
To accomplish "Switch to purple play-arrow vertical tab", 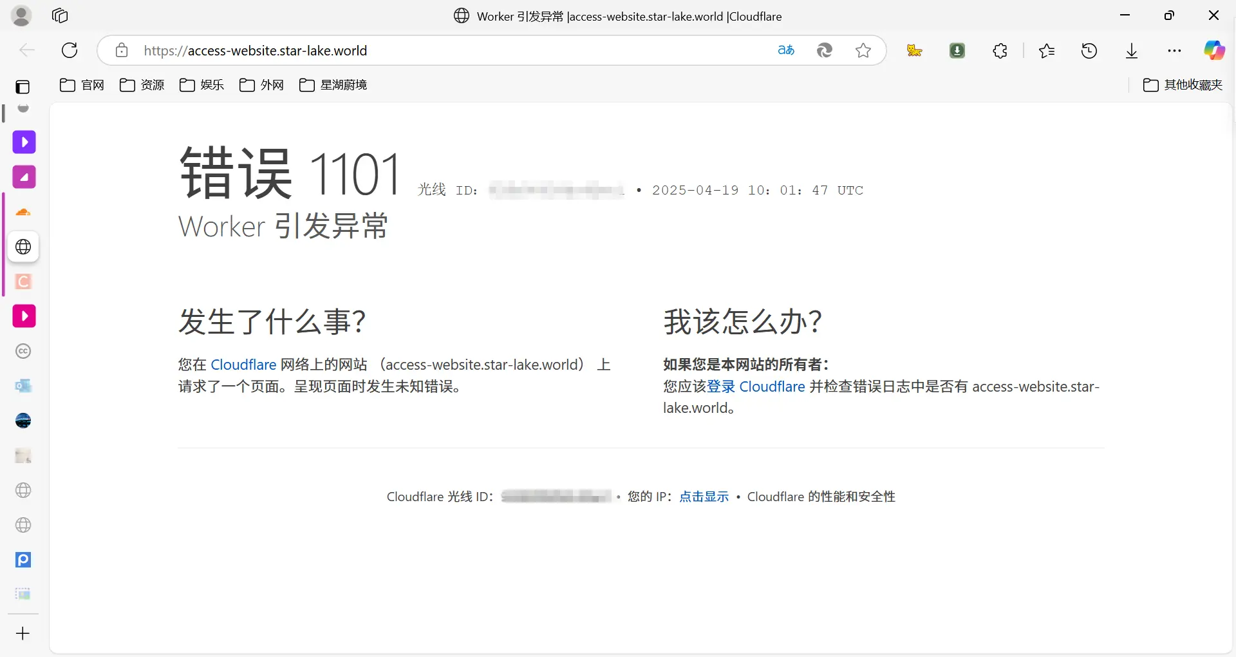I will tap(24, 142).
